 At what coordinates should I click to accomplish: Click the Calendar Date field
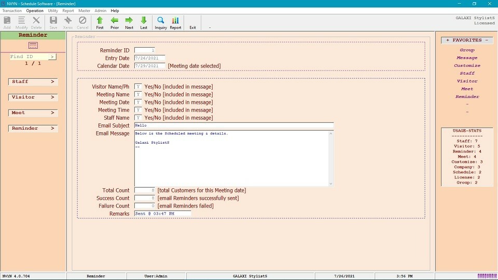149,66
